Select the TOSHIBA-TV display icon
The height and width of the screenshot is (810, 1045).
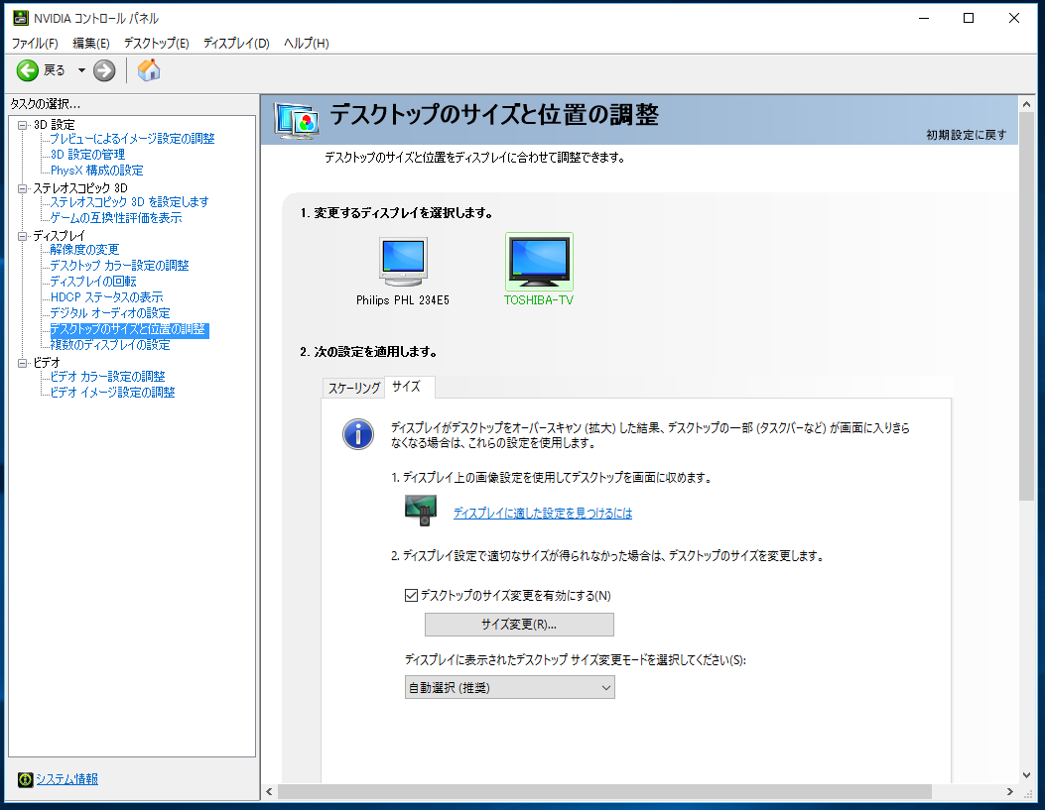(x=538, y=263)
